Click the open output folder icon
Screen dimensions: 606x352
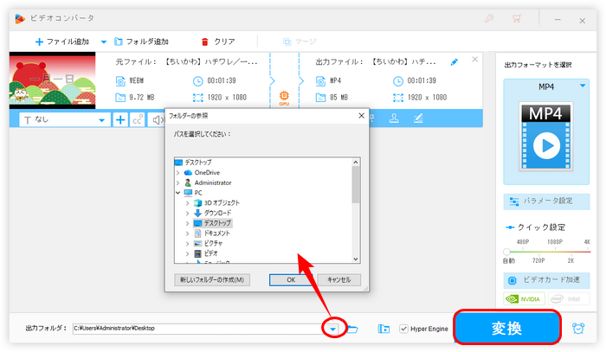coord(352,329)
